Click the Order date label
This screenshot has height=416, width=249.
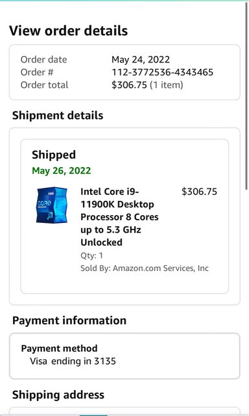click(x=43, y=59)
